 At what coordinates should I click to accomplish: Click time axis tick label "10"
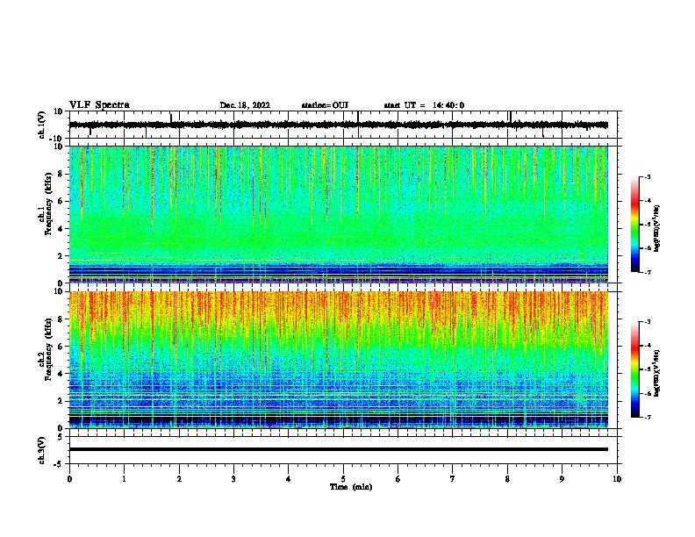click(x=617, y=479)
